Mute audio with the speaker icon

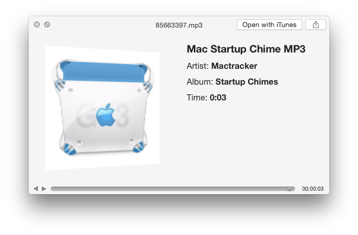click(x=36, y=189)
